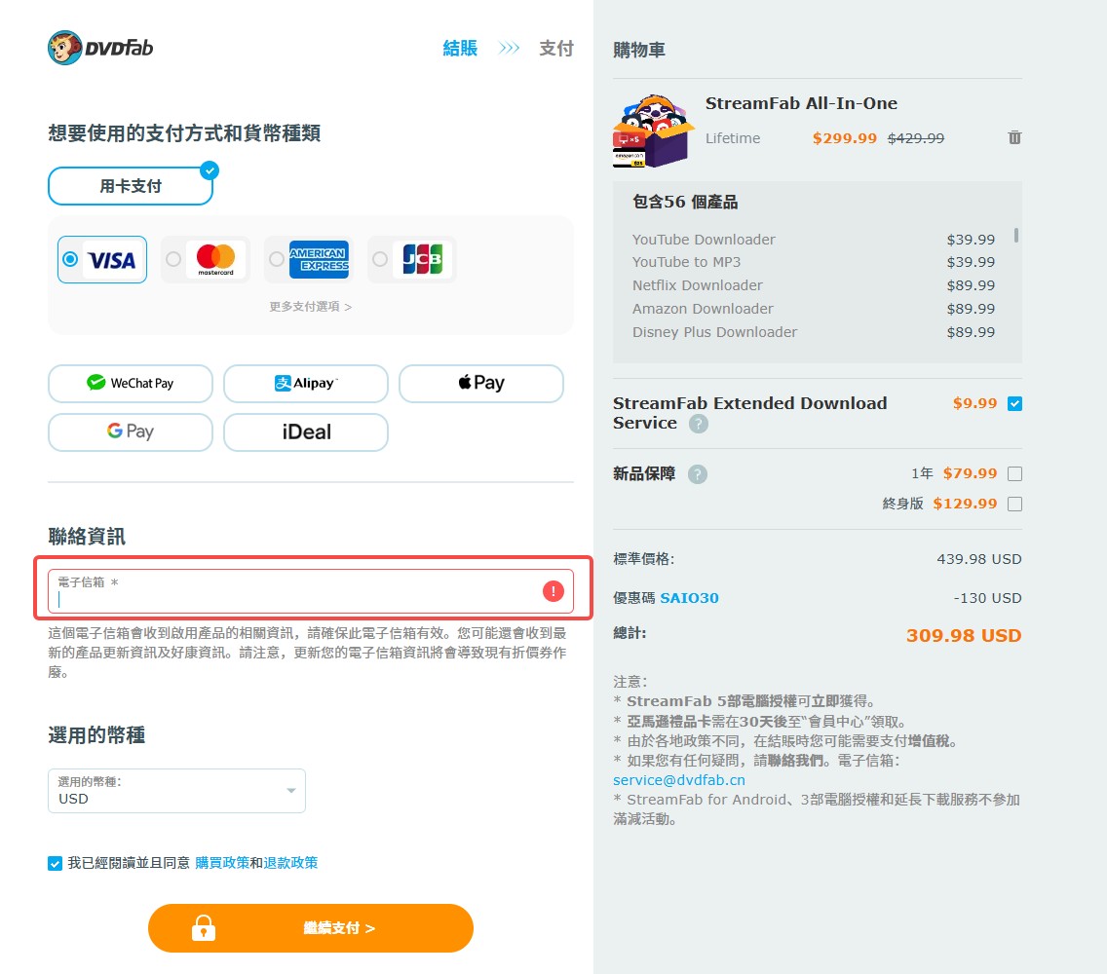Click the $299.99 Lifetime price
1107x974 pixels.
[x=844, y=138]
